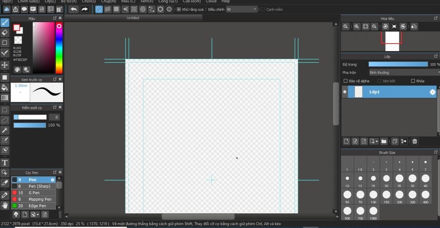
Task: Rotate the canvas left in the navigator
Action: coord(385,26)
